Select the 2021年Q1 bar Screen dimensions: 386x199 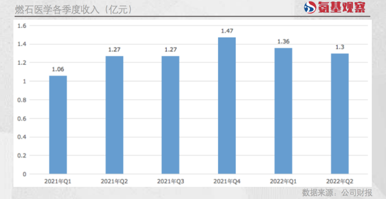pos(58,125)
